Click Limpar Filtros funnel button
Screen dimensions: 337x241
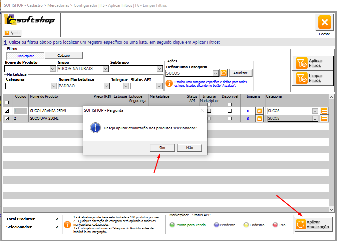(x=312, y=78)
